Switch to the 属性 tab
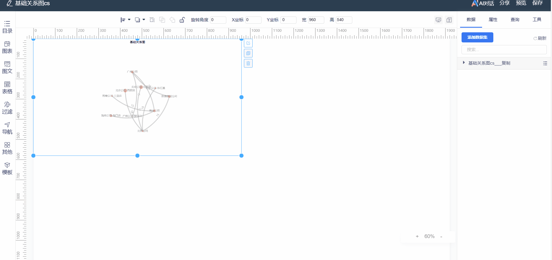This screenshot has width=552, height=260. (493, 20)
